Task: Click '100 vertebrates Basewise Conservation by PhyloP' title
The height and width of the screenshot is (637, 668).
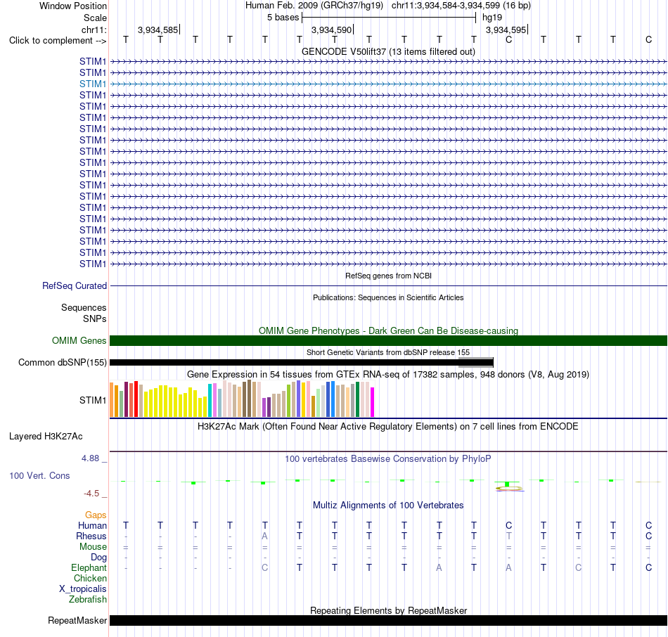Action: click(x=388, y=459)
